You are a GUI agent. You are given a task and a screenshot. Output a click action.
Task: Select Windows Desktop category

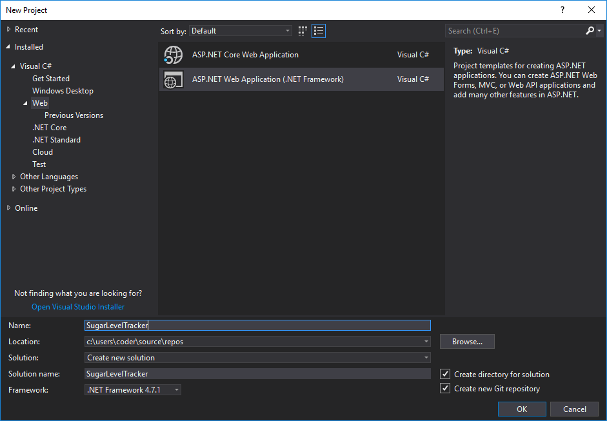[x=63, y=91]
